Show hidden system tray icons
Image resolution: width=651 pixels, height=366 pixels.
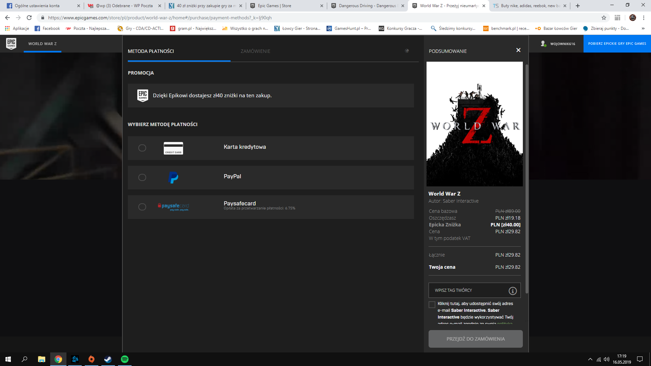[590, 359]
